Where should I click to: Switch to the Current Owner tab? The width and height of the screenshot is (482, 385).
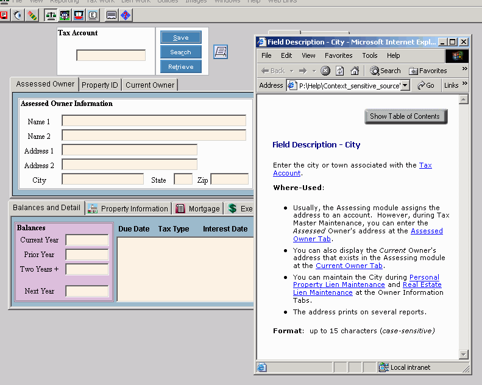[x=150, y=85]
